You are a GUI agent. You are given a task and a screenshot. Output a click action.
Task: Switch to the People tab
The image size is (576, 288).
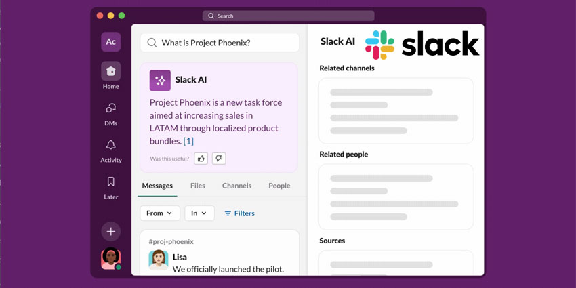(279, 186)
